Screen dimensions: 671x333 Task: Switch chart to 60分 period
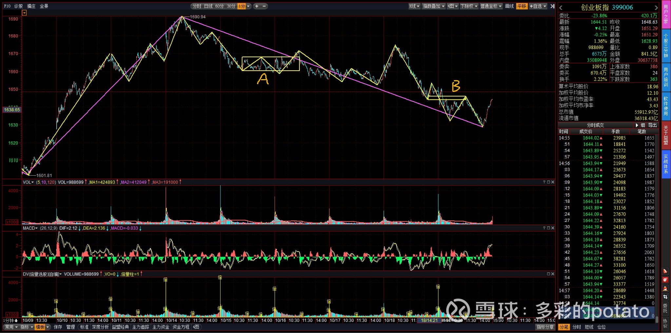220,6
